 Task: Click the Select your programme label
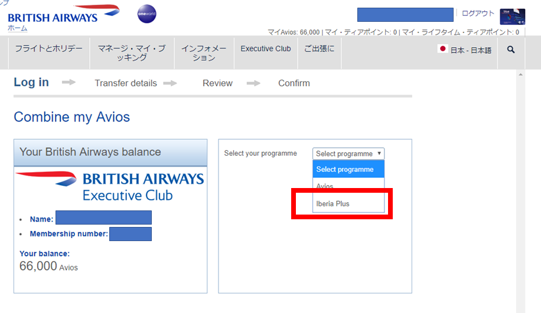click(x=260, y=153)
